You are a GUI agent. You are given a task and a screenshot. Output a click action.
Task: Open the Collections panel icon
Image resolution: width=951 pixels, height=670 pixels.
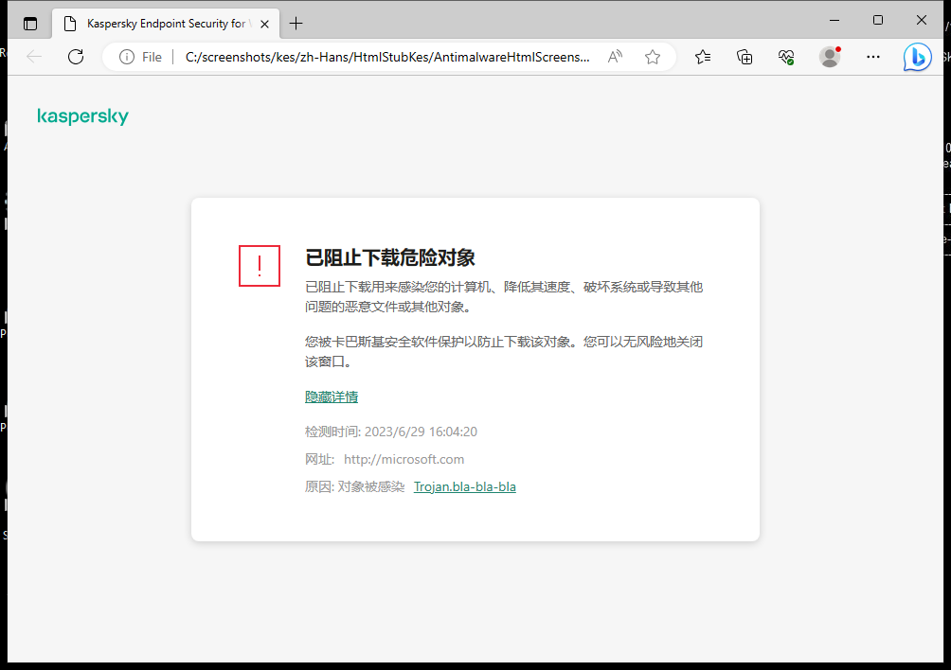(745, 56)
